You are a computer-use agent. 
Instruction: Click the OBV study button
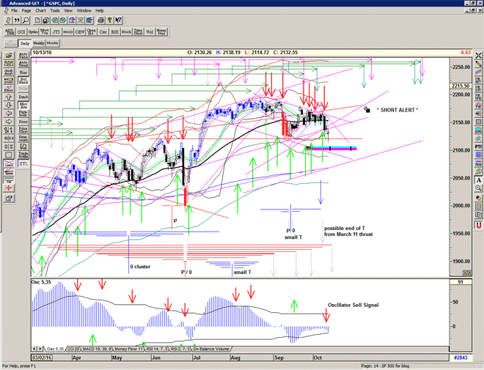point(78,32)
